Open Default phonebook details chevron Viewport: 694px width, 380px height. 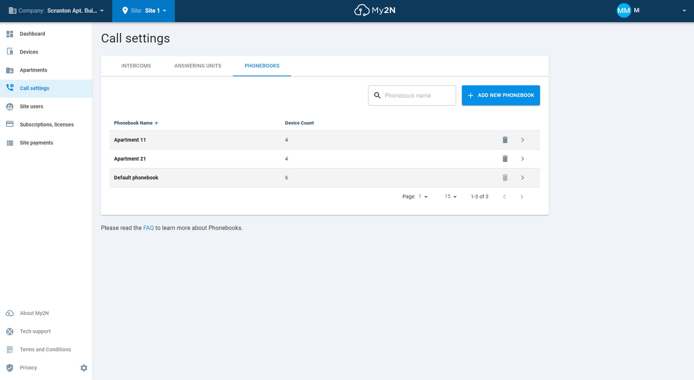point(523,178)
